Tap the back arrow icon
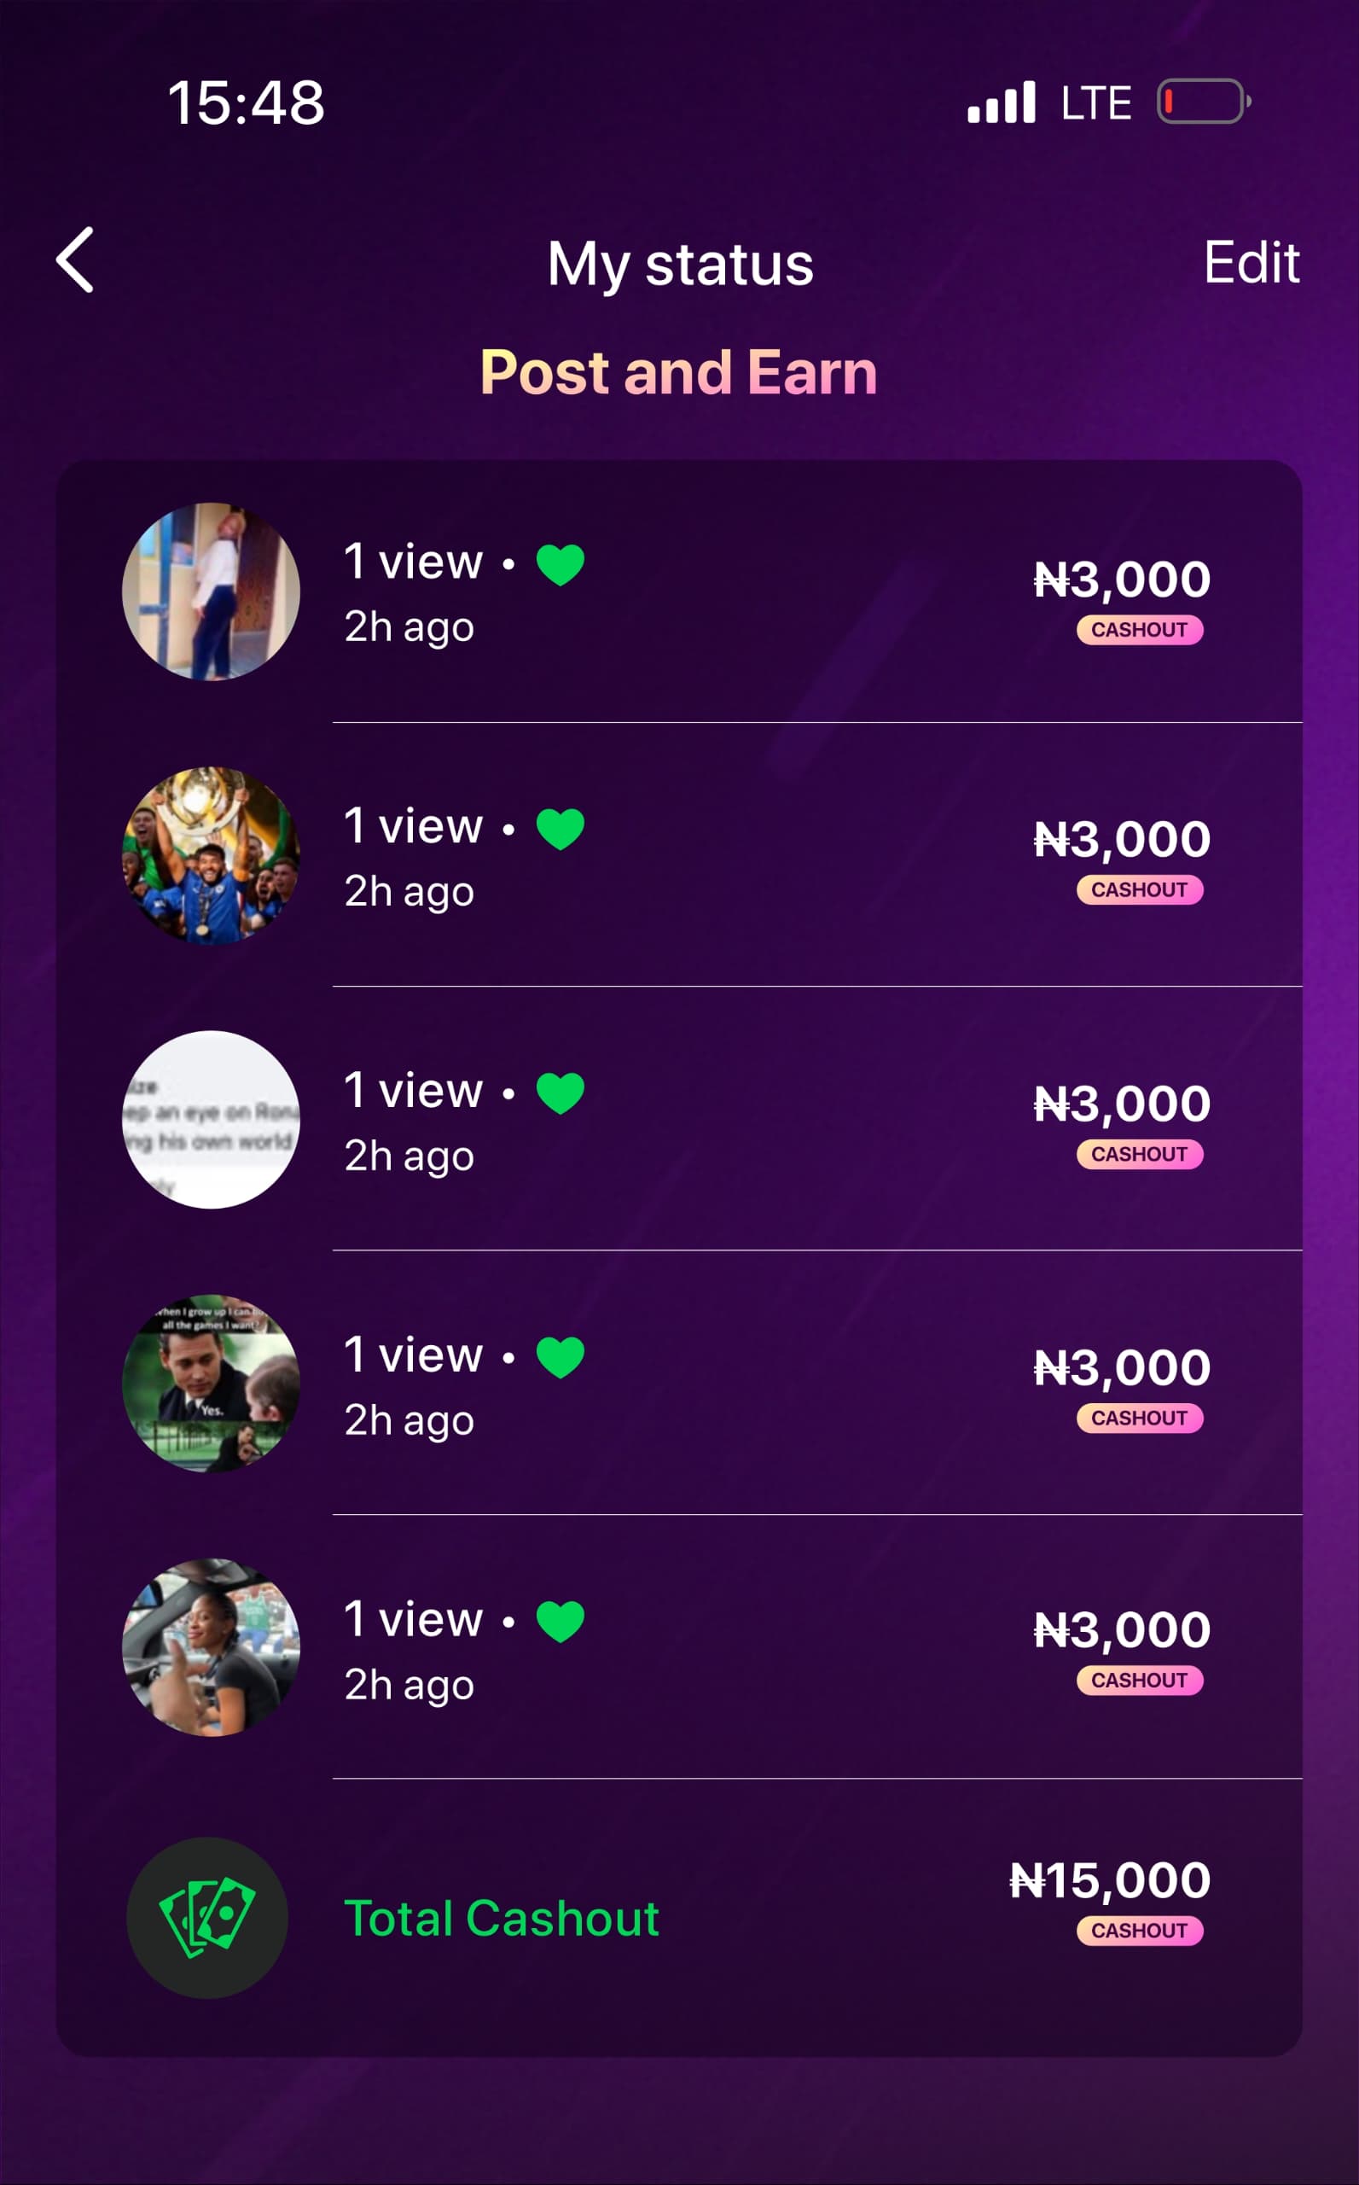The height and width of the screenshot is (2185, 1359). (75, 259)
